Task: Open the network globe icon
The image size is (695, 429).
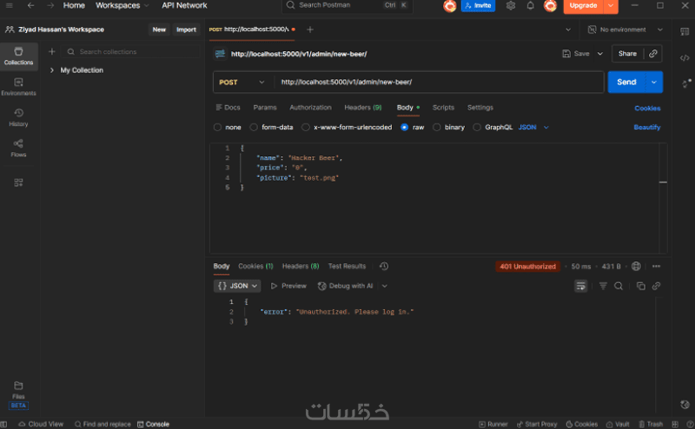Action: point(636,266)
